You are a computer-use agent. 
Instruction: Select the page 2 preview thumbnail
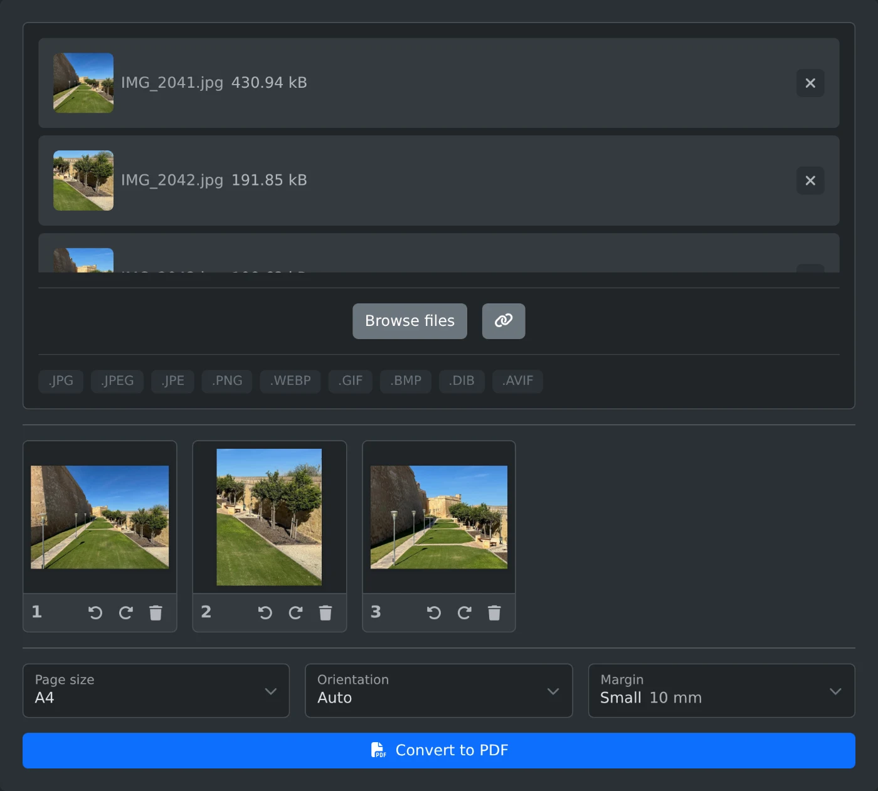[x=269, y=517]
